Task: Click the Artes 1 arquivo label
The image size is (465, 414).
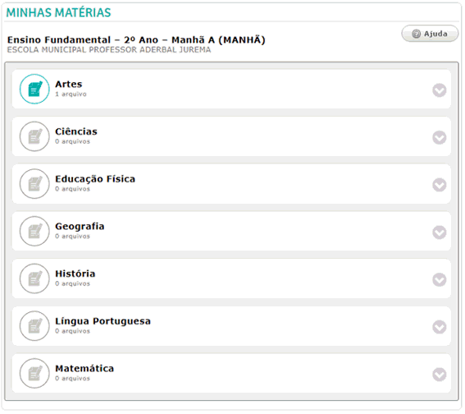Action: click(71, 94)
